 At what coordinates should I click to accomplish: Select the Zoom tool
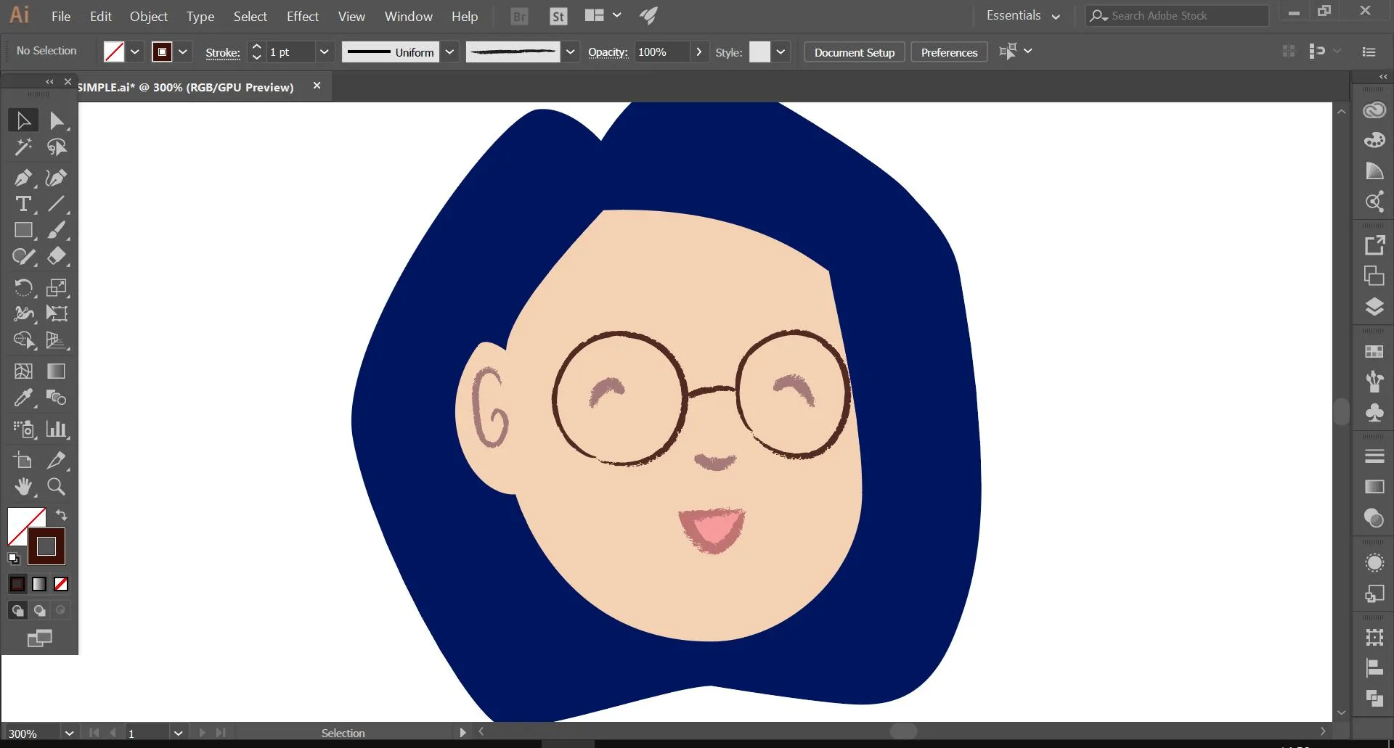click(x=57, y=486)
